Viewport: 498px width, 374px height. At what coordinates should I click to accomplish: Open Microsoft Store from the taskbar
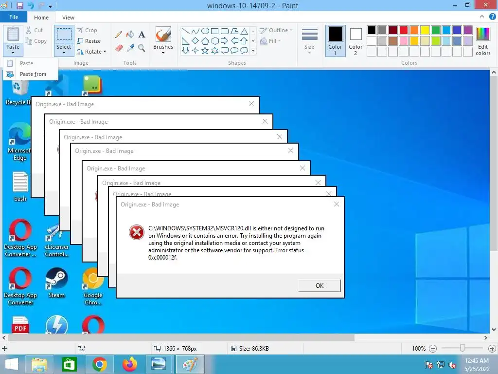pyautogui.click(x=69, y=364)
